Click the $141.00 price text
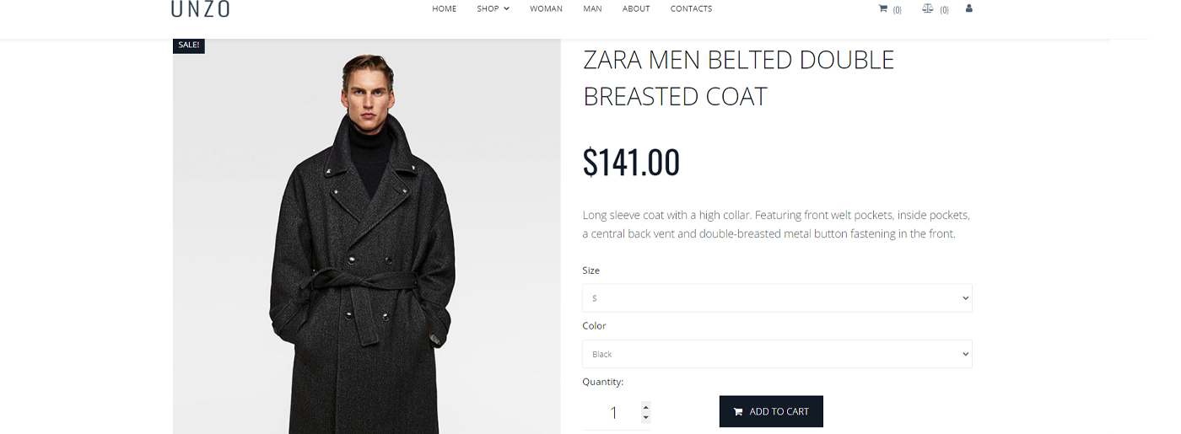The image size is (1181, 434). click(631, 162)
